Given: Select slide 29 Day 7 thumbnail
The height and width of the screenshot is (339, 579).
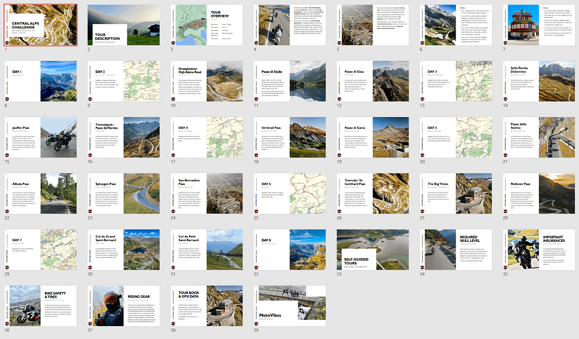Looking at the screenshot, I should (41, 250).
